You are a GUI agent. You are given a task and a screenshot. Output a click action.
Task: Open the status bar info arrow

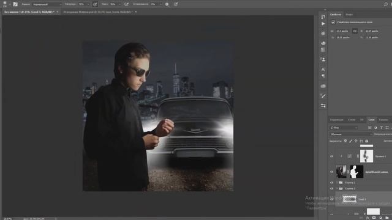[56, 219]
